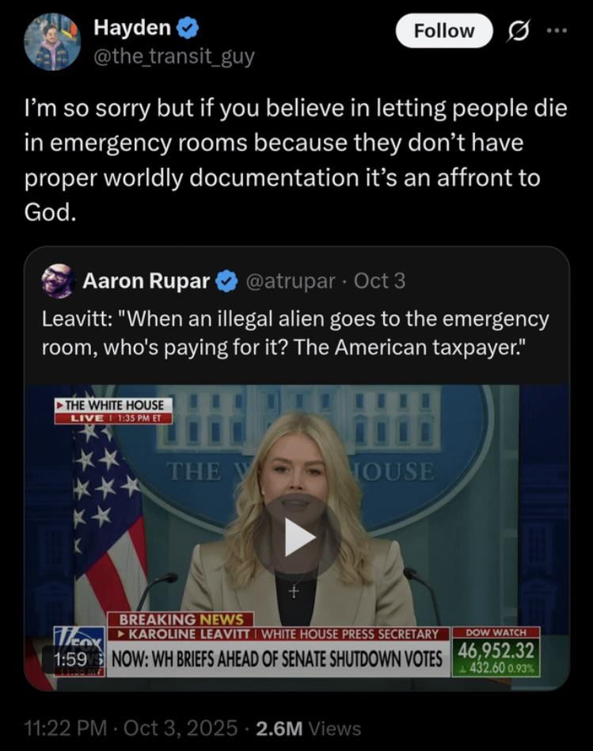This screenshot has height=751, width=593.
Task: Play the embedded press briefing video
Action: coord(297,537)
